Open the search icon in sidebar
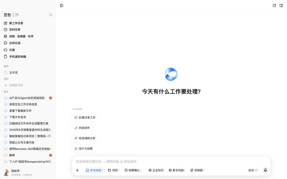 coord(50,15)
